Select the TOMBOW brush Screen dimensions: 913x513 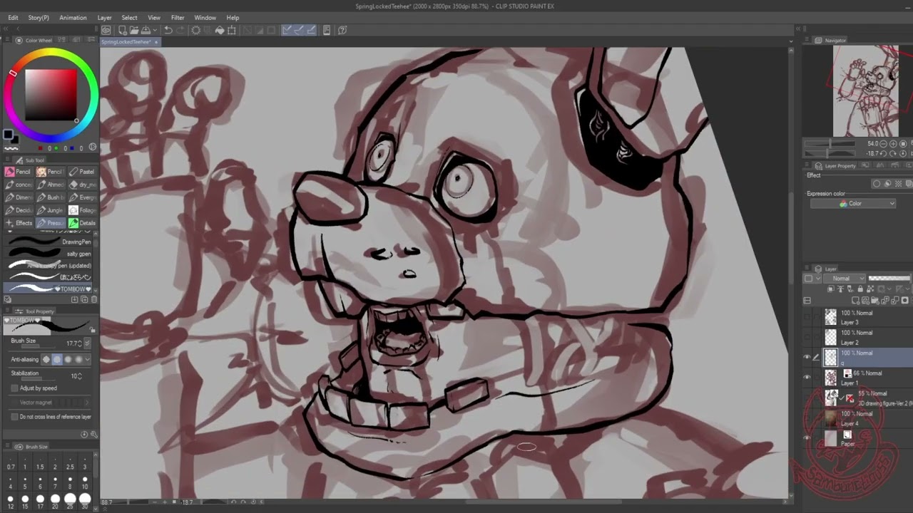click(49, 289)
